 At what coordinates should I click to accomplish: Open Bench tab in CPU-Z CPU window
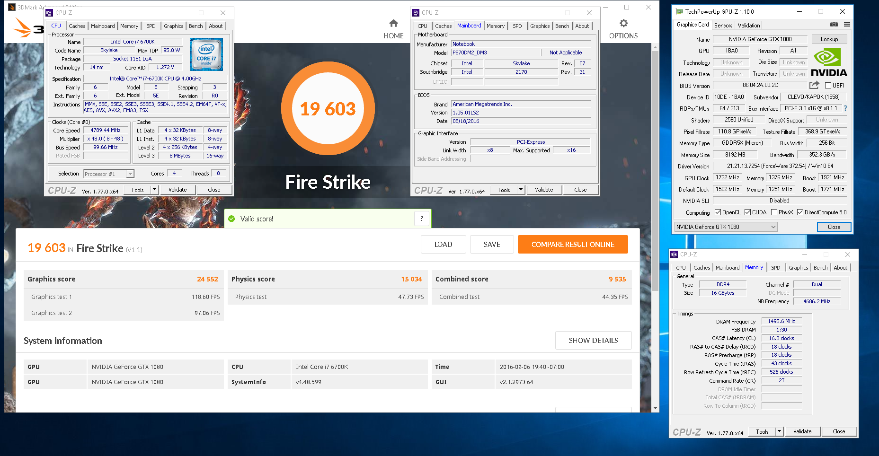point(195,26)
